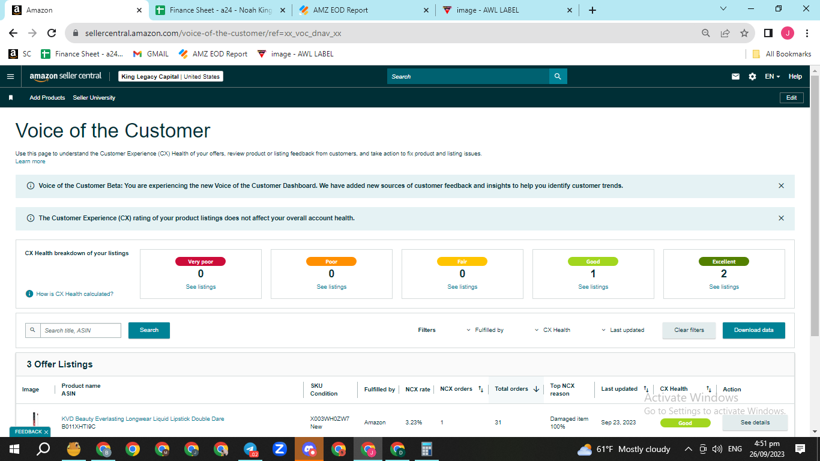Open the King Legacy Capital account switcher
The height and width of the screenshot is (461, 820).
(x=171, y=77)
